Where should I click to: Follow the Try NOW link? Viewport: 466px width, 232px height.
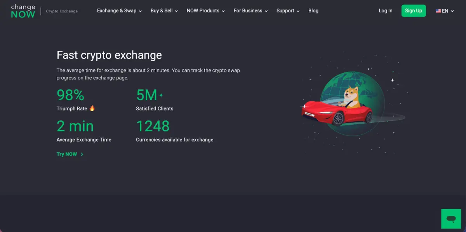click(66, 154)
